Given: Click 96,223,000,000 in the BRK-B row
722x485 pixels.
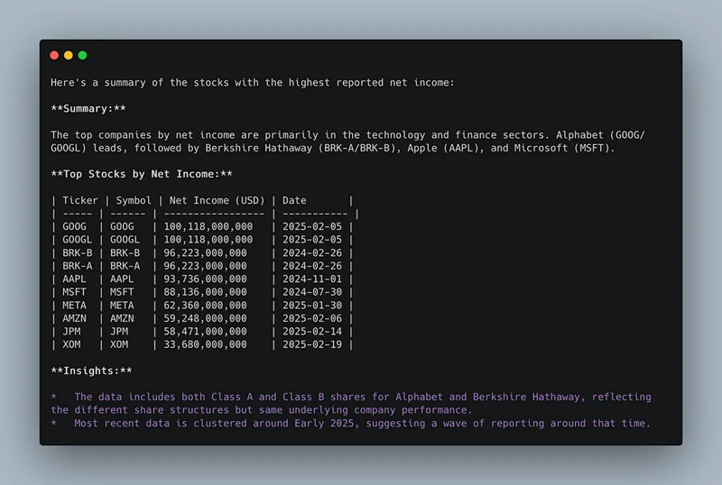Looking at the screenshot, I should point(205,253).
